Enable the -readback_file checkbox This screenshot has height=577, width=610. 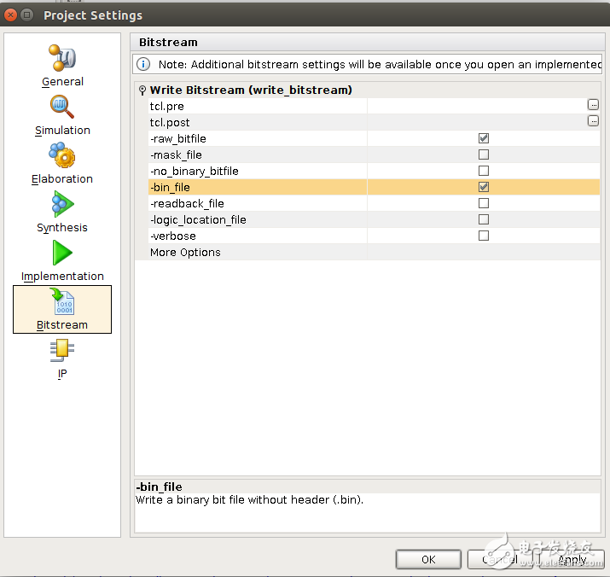(484, 203)
